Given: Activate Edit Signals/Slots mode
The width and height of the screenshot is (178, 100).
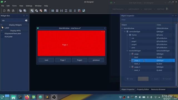Looking at the screenshot, I should coord(36,11).
